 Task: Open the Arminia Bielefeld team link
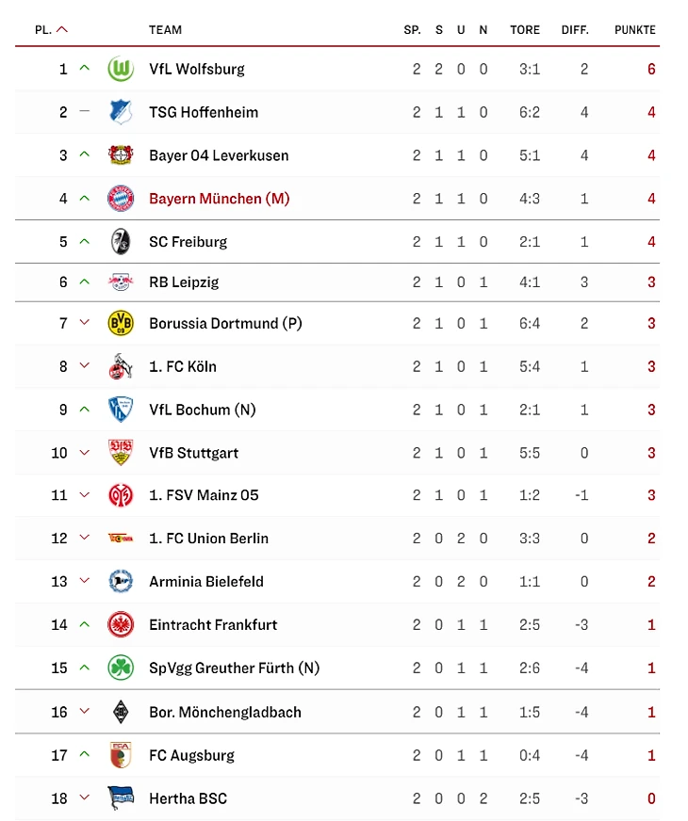coord(205,582)
